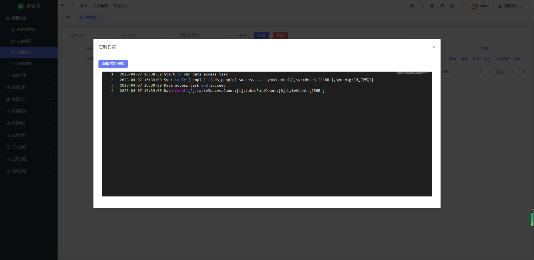Open the three-dot more menu
This screenshot has width=534, height=260.
pyautogui.click(x=529, y=6)
